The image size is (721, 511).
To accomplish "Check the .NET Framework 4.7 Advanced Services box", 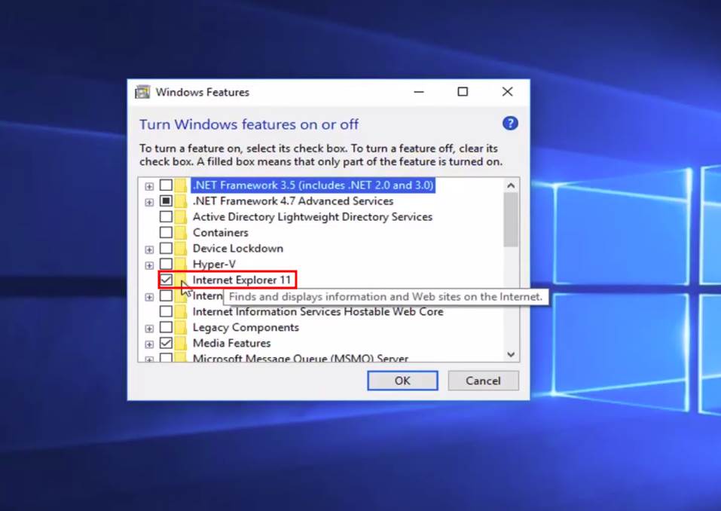I will click(165, 200).
